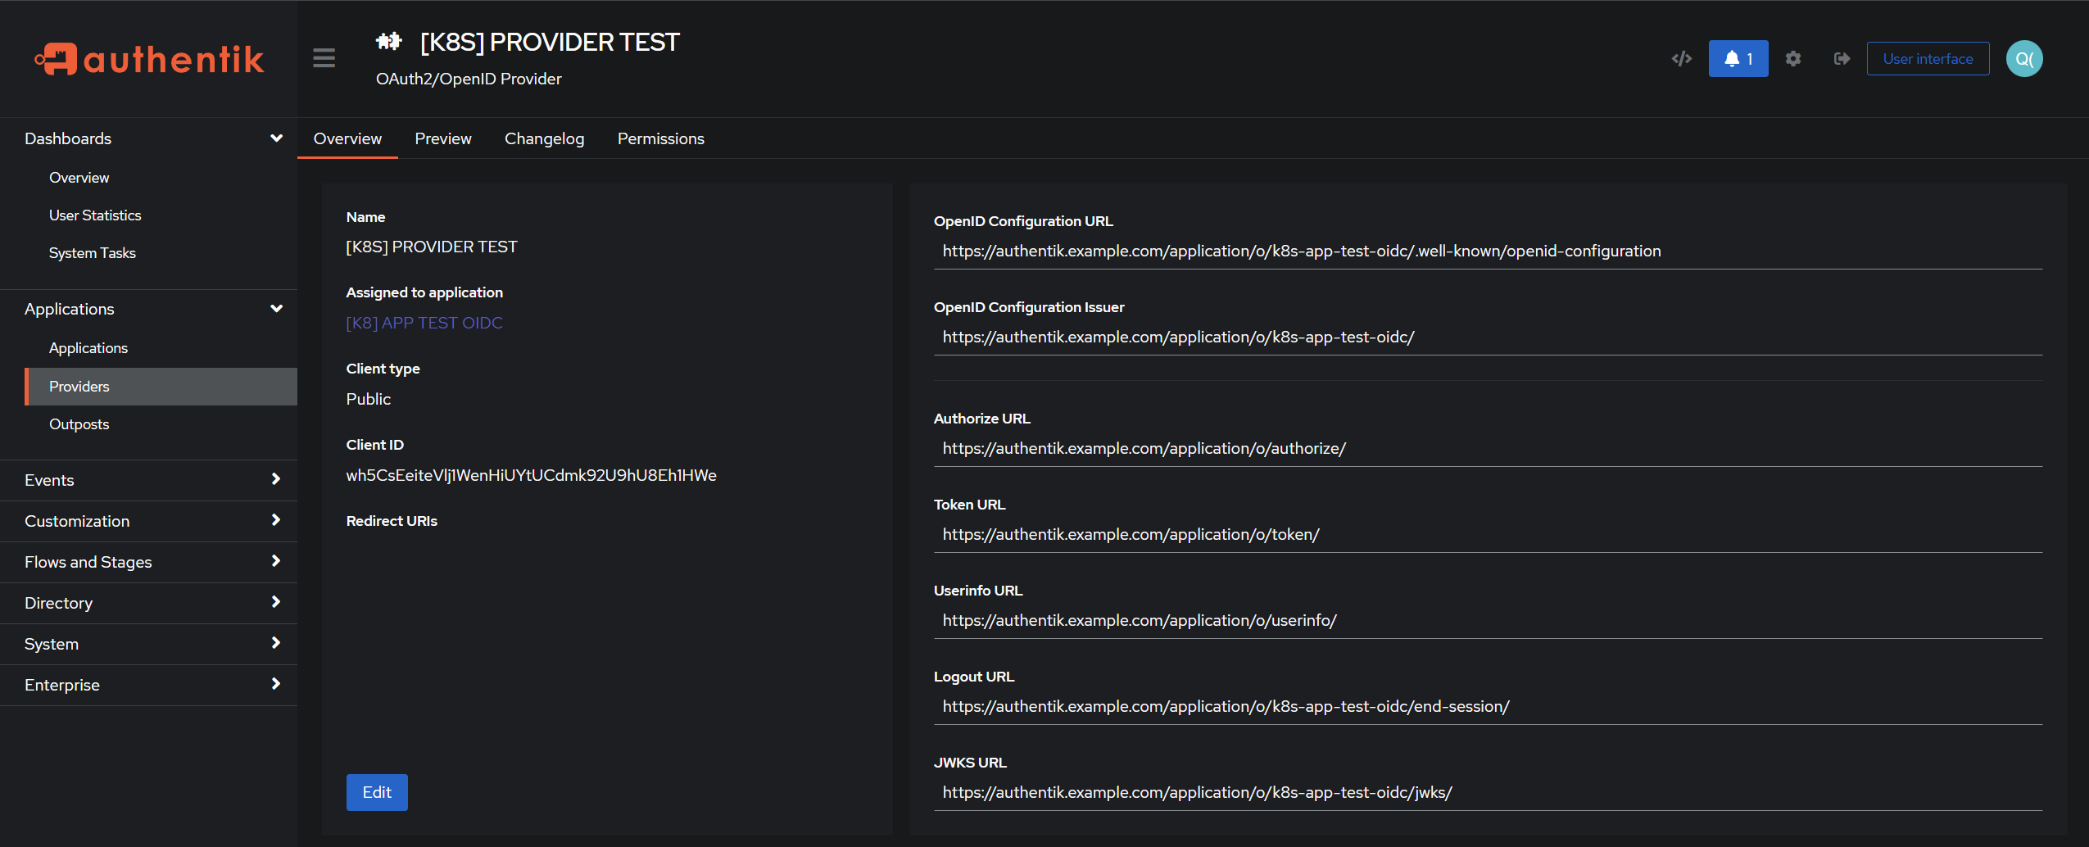Click the page title [K8S] PROVIDER TEST
The height and width of the screenshot is (847, 2089).
point(550,42)
